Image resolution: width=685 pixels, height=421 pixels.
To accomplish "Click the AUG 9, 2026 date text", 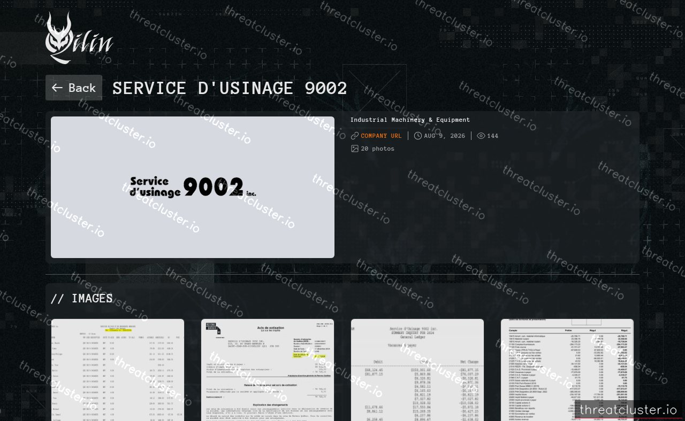I will pos(445,136).
